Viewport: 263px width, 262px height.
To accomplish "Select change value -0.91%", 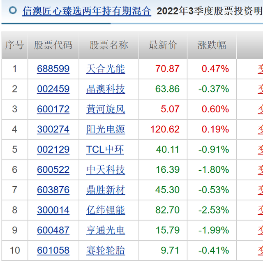I will (214, 149).
